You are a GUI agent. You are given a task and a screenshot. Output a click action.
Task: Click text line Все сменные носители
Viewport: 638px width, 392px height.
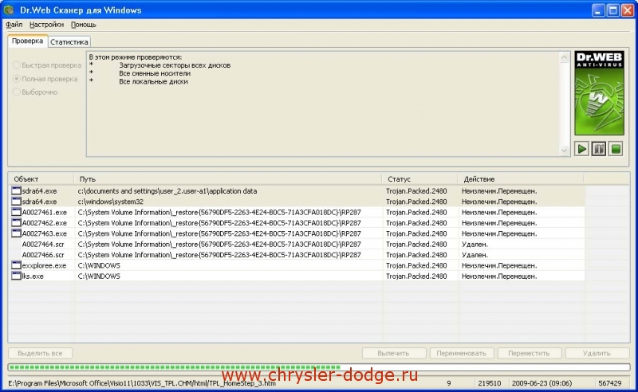pos(155,73)
